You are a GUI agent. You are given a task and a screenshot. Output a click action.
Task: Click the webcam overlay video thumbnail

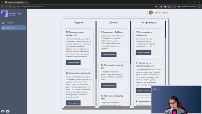tap(176, 100)
